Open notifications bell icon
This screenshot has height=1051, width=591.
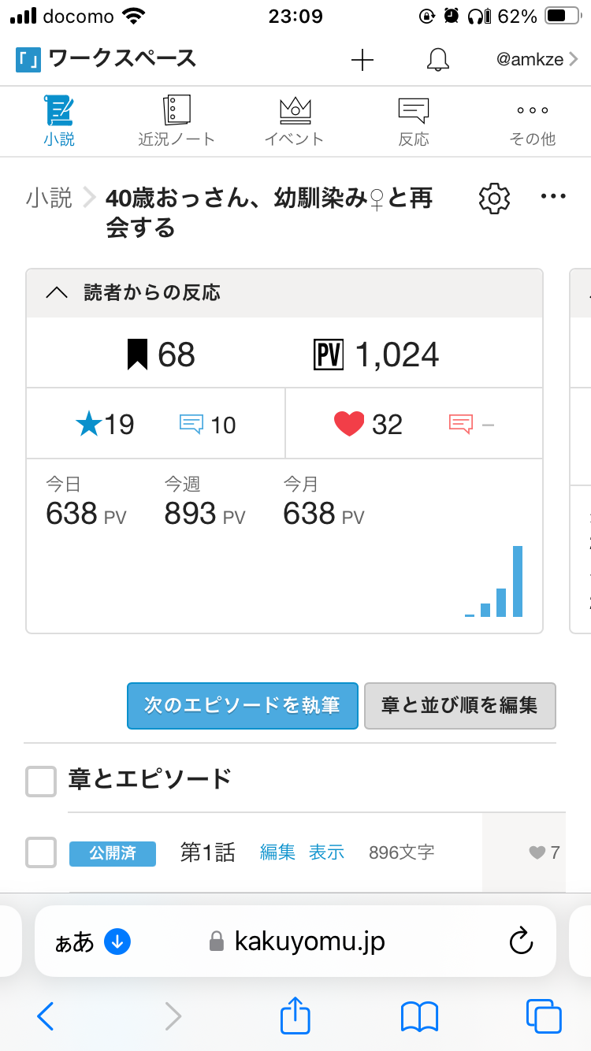(x=437, y=60)
